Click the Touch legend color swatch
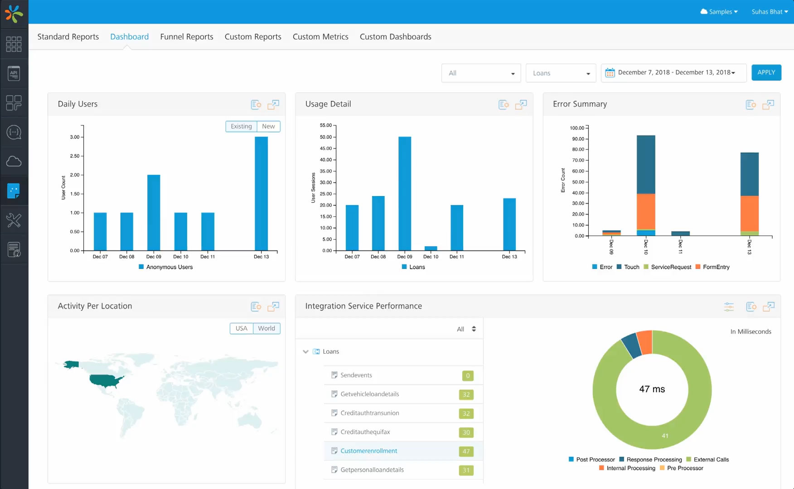This screenshot has width=794, height=489. click(619, 267)
